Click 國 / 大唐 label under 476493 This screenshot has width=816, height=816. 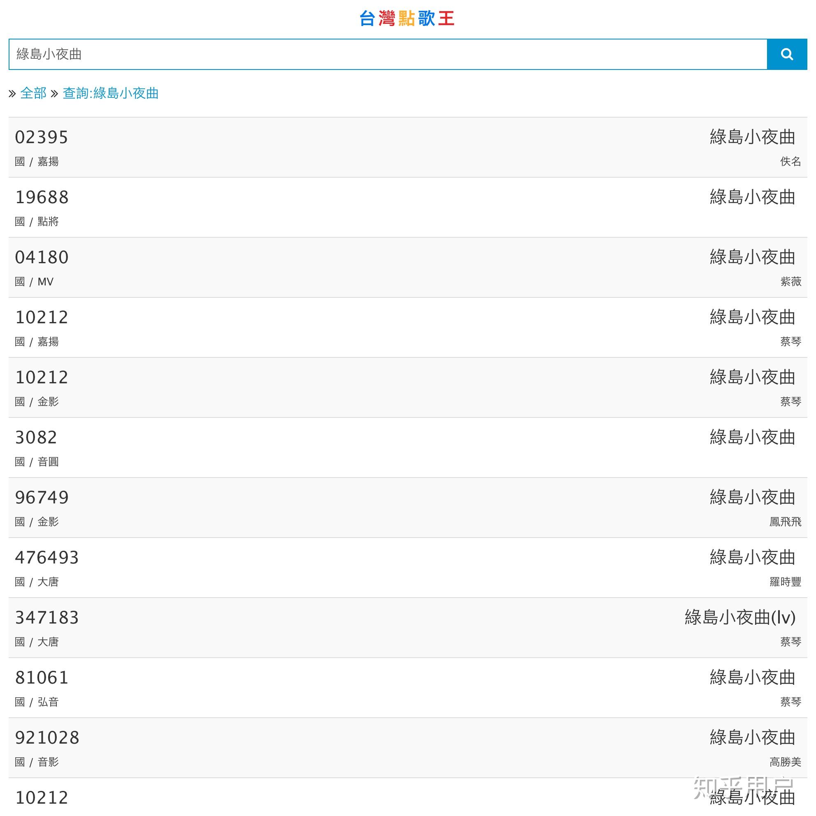click(x=36, y=582)
